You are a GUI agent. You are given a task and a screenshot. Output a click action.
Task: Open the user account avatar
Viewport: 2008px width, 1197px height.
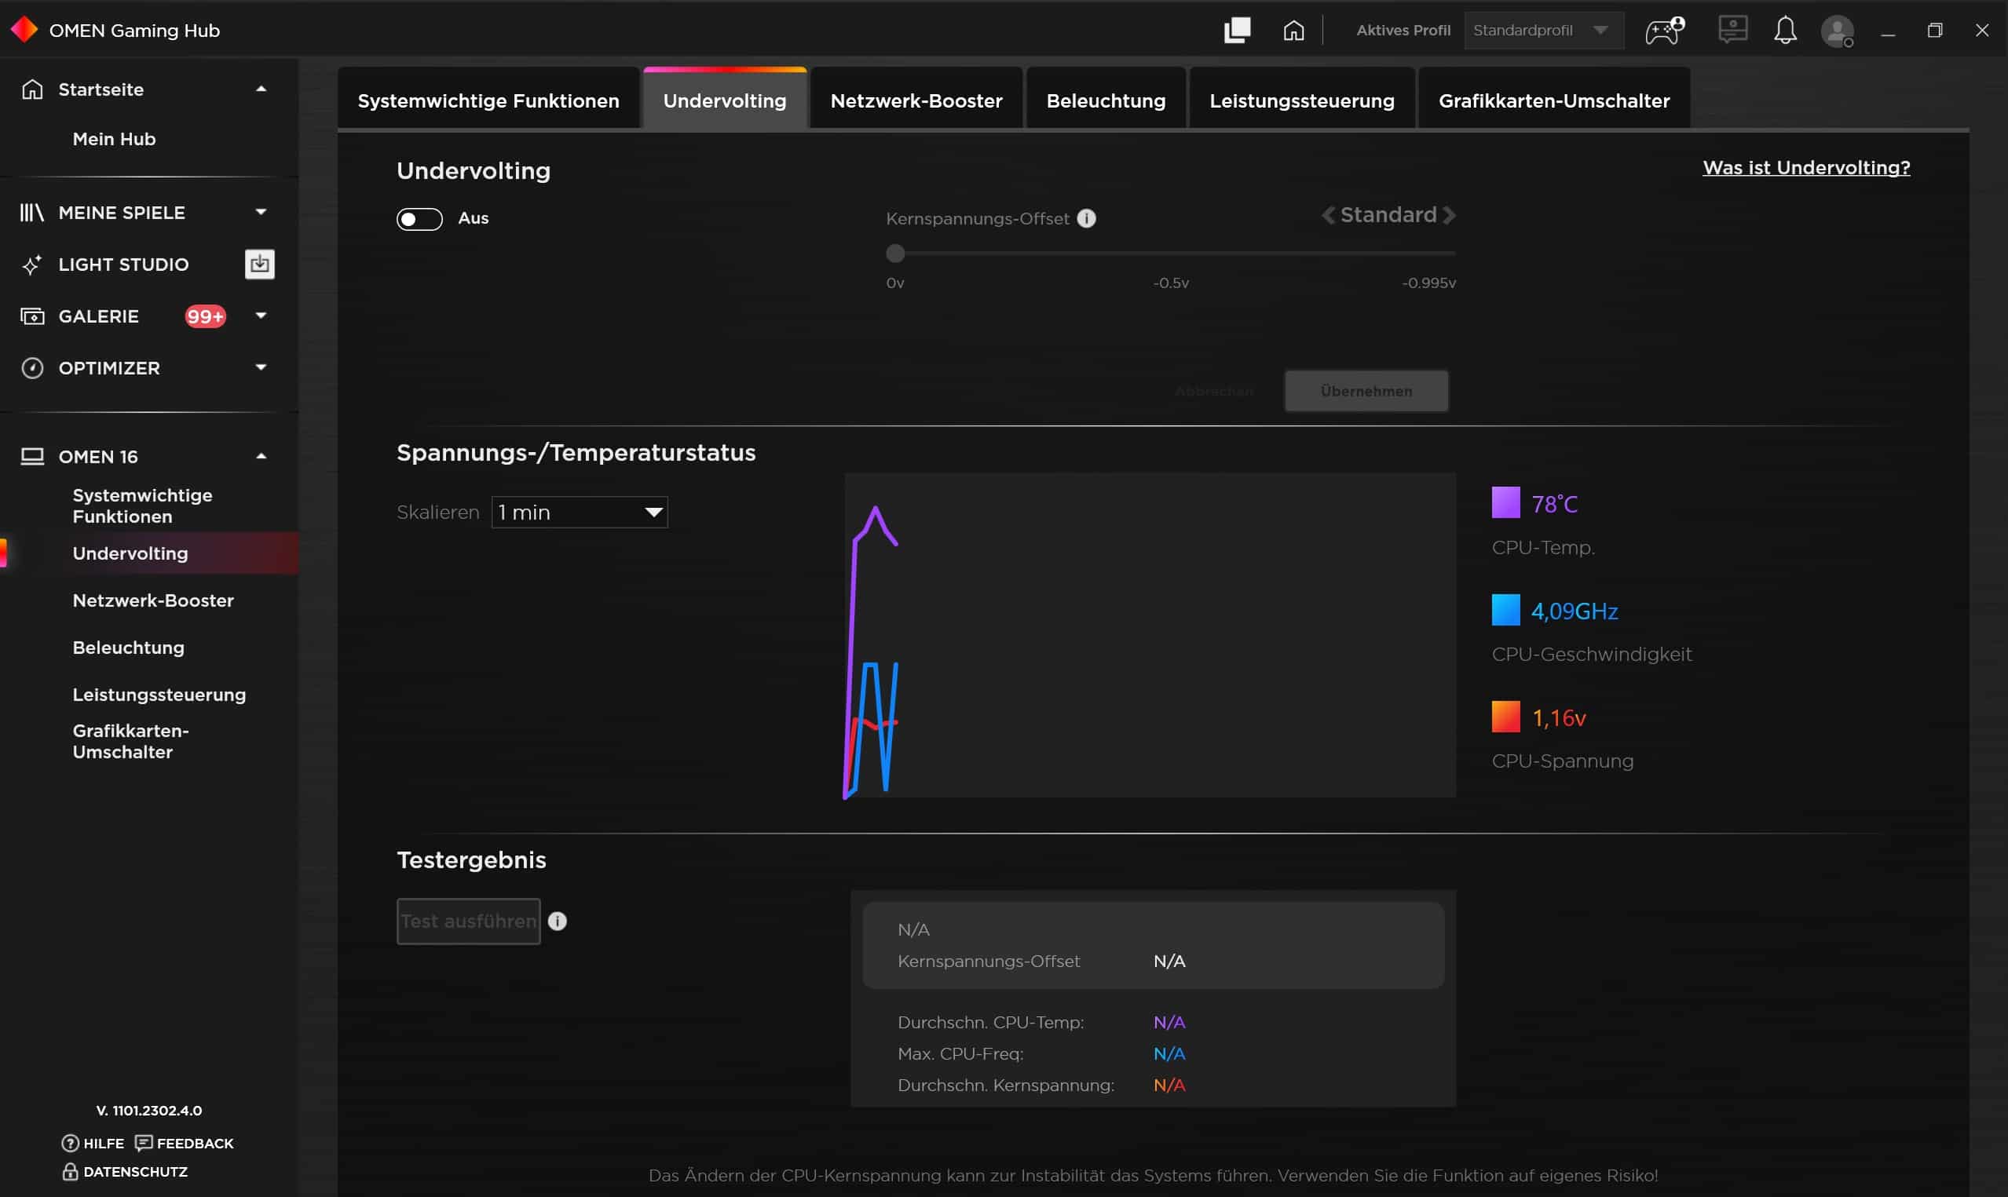pyautogui.click(x=1837, y=31)
